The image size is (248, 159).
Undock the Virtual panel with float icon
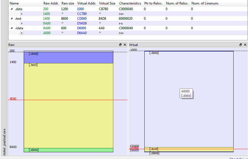[241, 45]
